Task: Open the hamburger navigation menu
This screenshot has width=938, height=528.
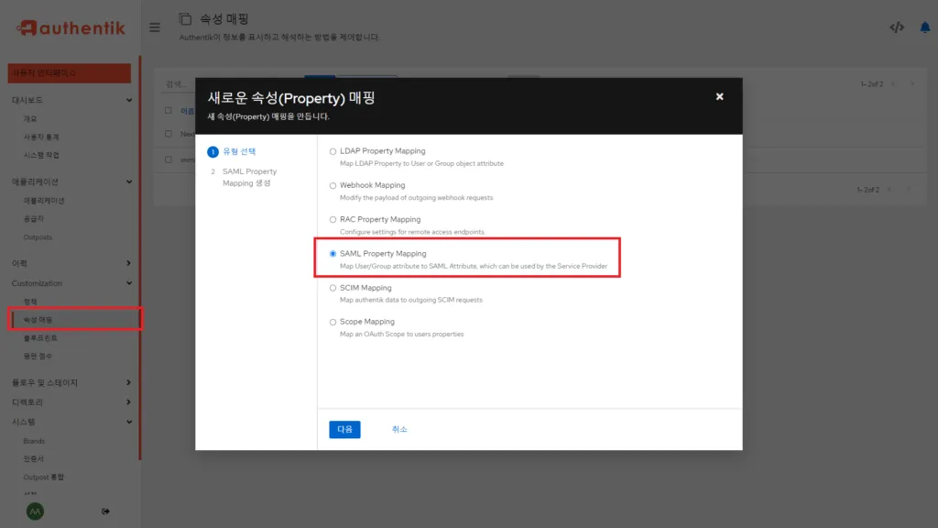Action: click(x=155, y=27)
